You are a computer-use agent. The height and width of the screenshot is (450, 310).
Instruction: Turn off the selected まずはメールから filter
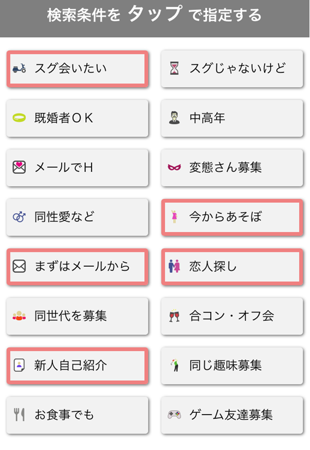click(77, 267)
